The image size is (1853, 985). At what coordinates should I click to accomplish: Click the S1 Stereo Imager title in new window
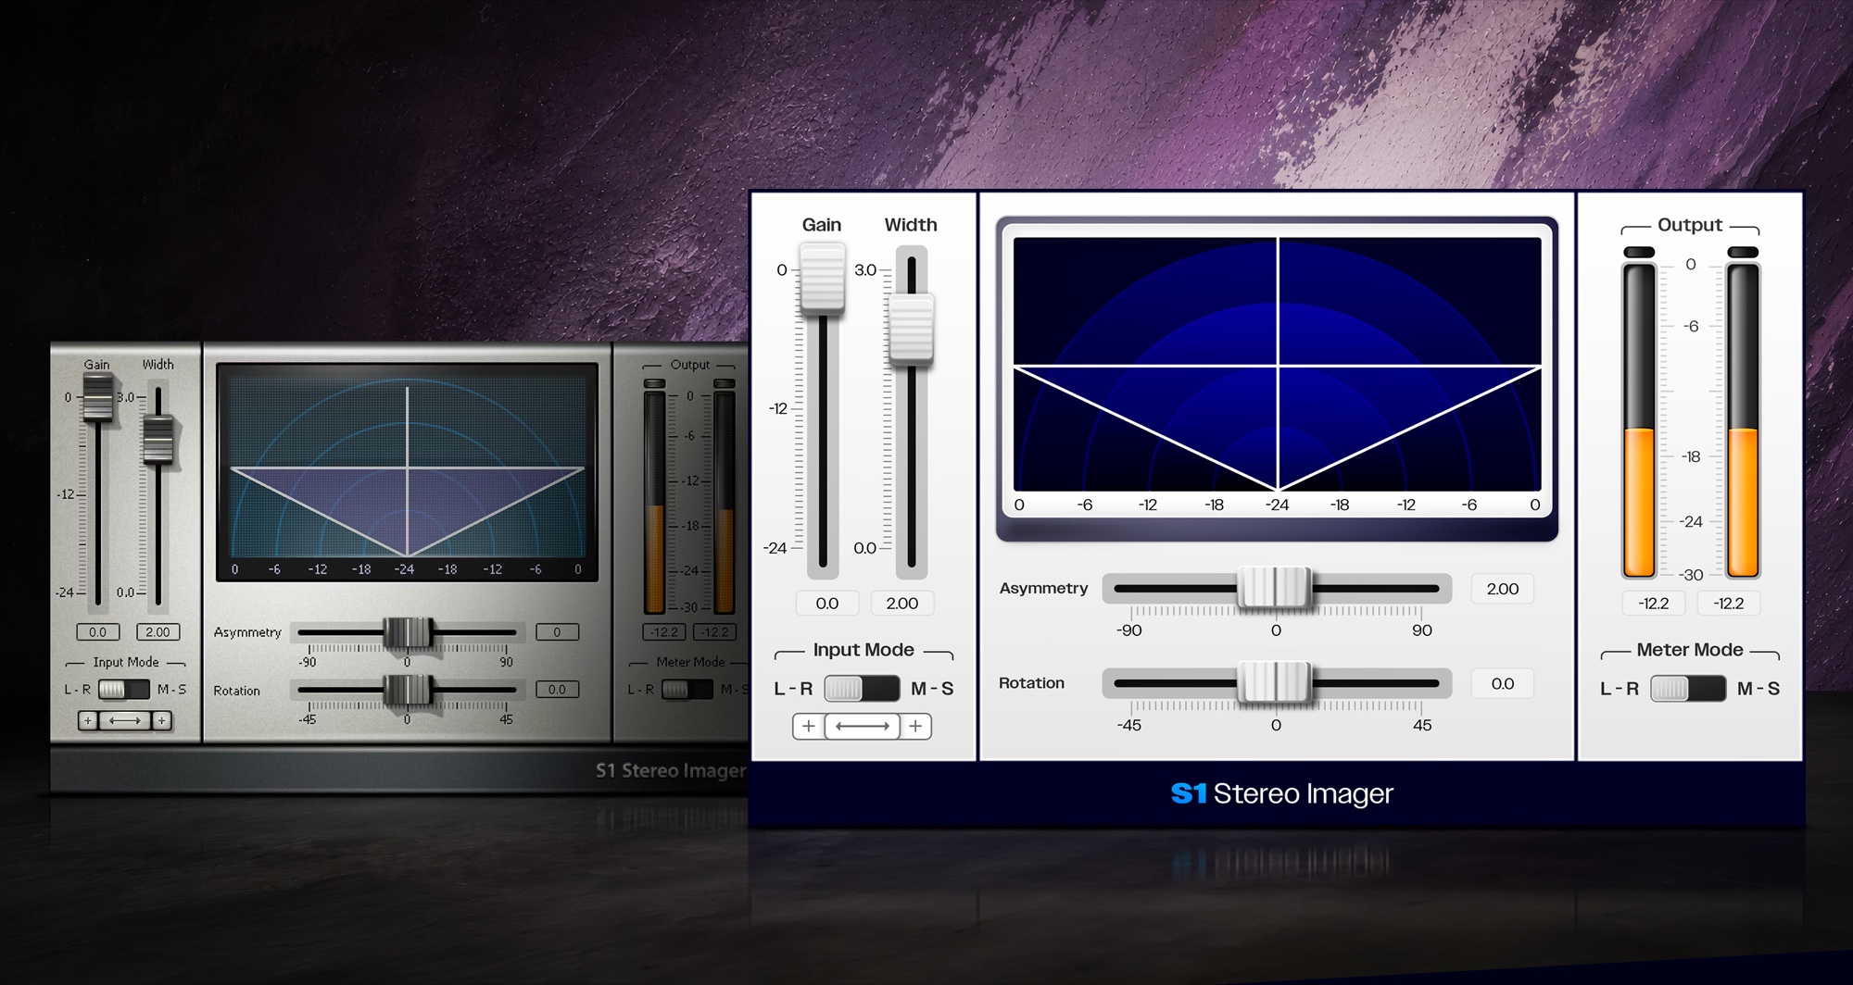click(x=1282, y=793)
